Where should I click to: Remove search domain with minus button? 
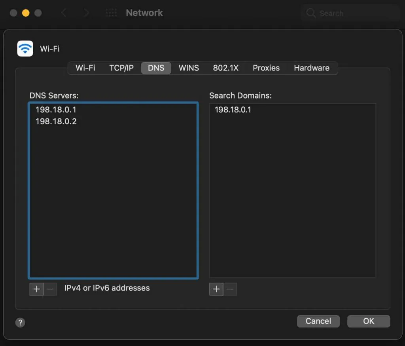click(230, 289)
